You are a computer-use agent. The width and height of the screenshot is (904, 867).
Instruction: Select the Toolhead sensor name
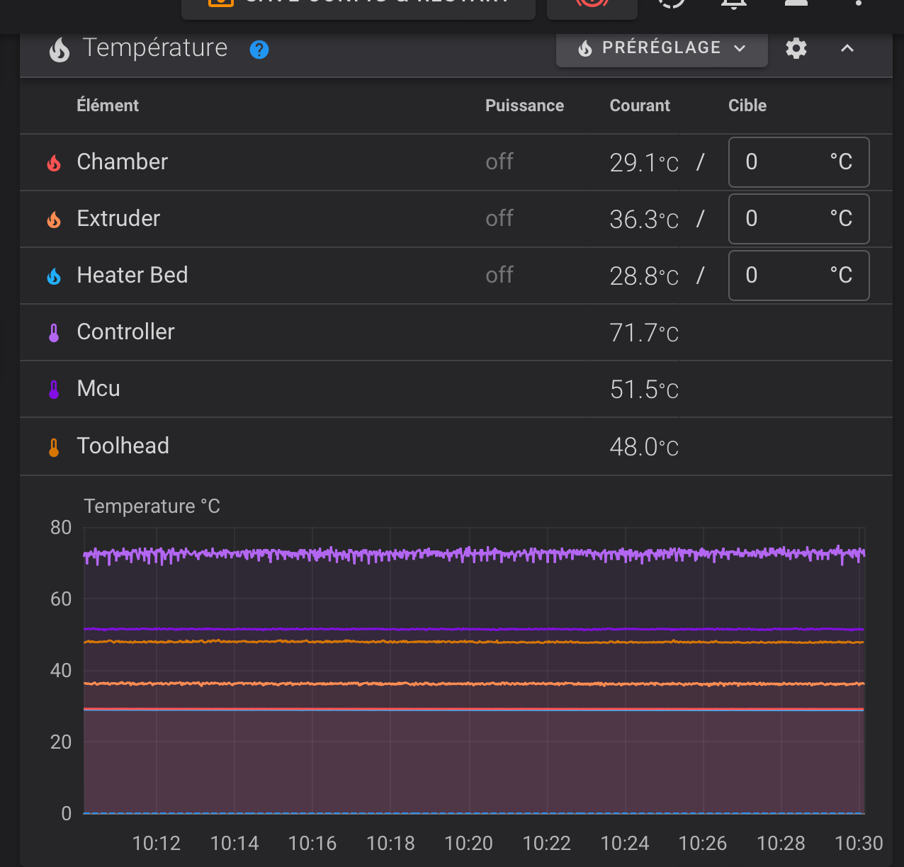pos(123,446)
